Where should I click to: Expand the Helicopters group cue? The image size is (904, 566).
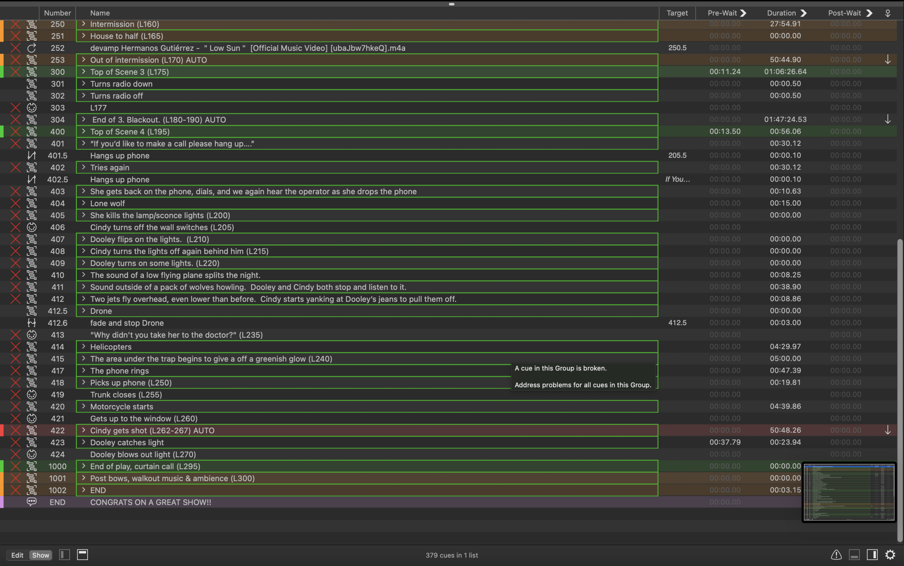(83, 347)
